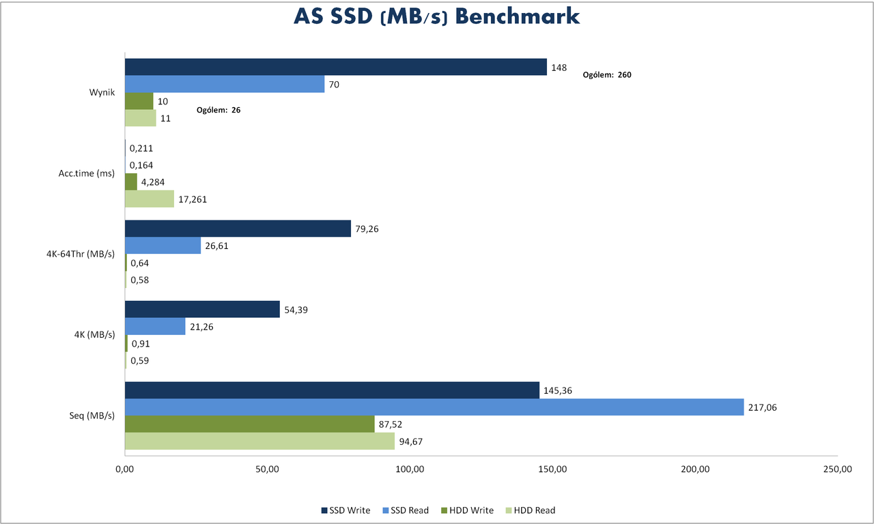Click the data label 0,59

(x=139, y=360)
